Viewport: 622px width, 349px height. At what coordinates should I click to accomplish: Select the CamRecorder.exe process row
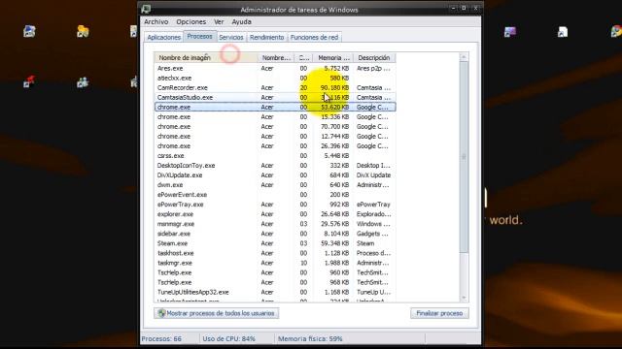[275, 88]
